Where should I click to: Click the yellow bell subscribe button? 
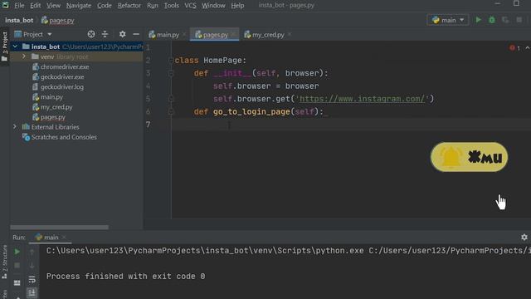coord(469,157)
